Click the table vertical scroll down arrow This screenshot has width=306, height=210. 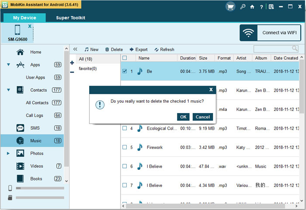coord(302,200)
